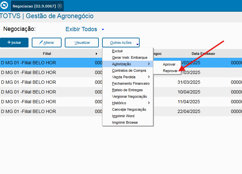Expand the Autorização submenu
Image resolution: width=242 pixels, height=174 pixels.
coord(128,64)
